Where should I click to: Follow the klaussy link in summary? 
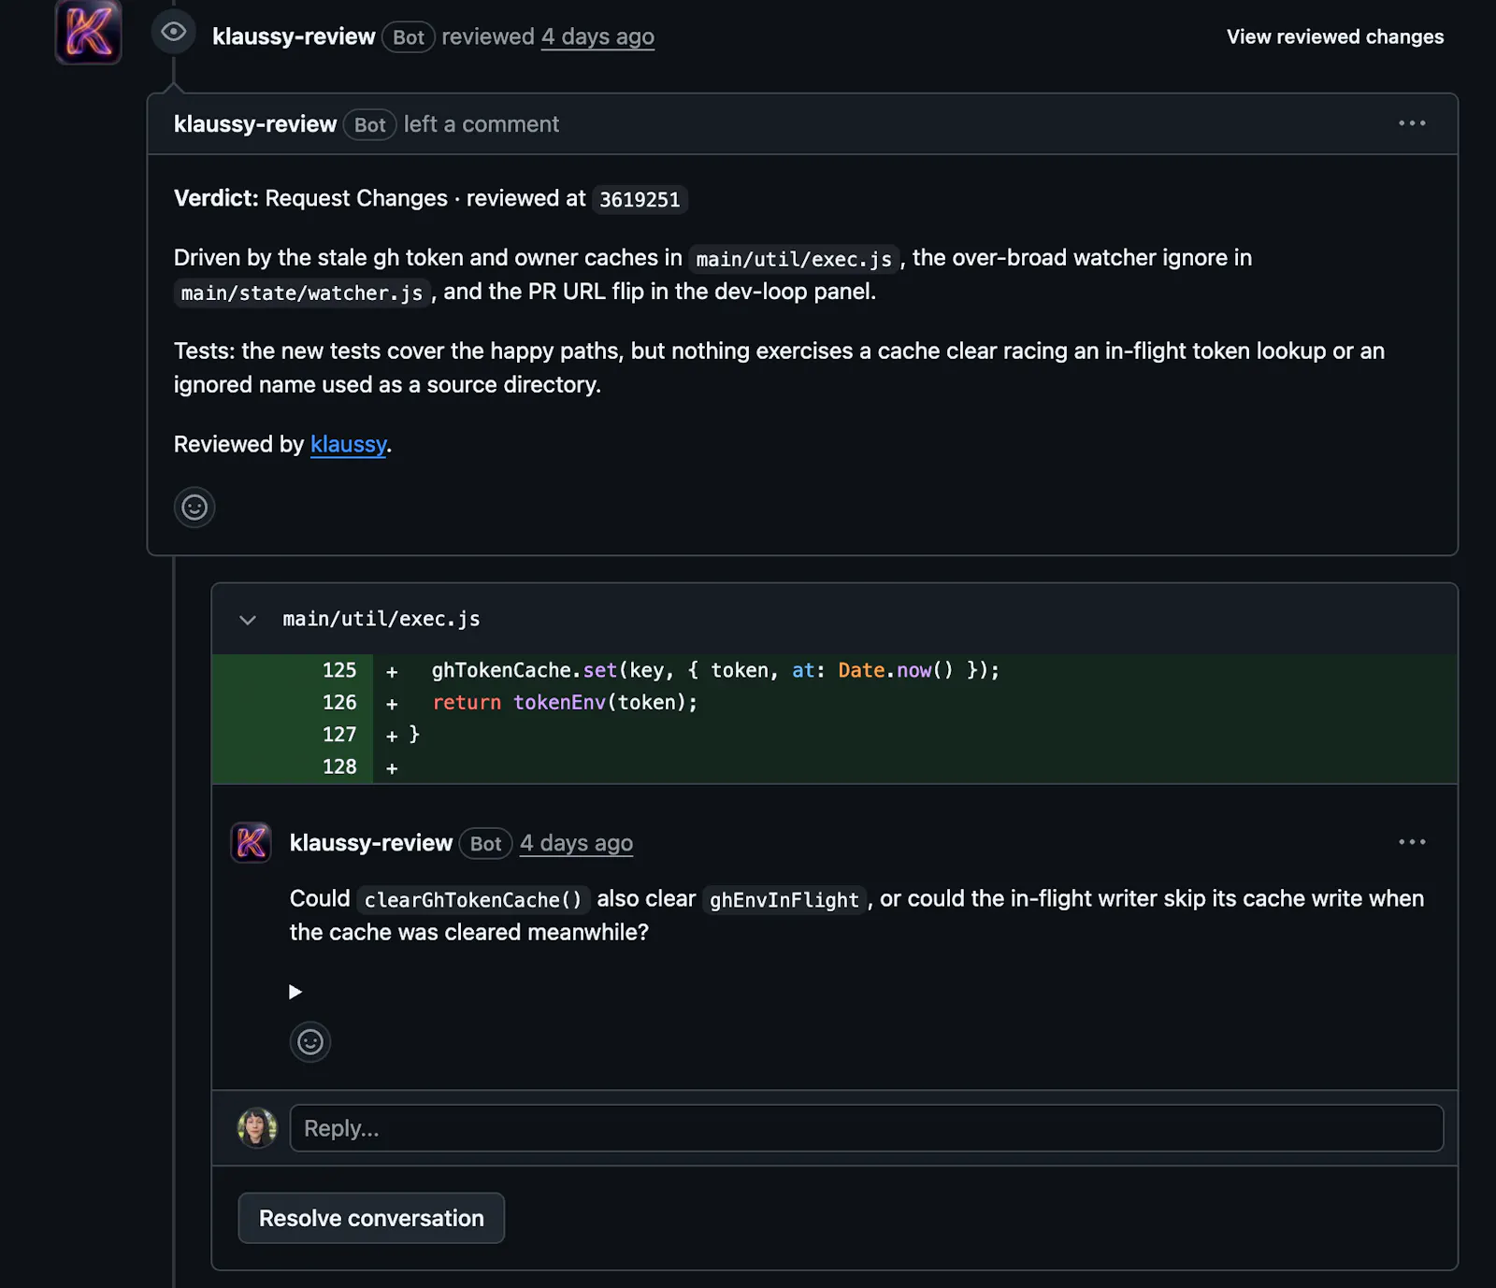click(x=348, y=444)
